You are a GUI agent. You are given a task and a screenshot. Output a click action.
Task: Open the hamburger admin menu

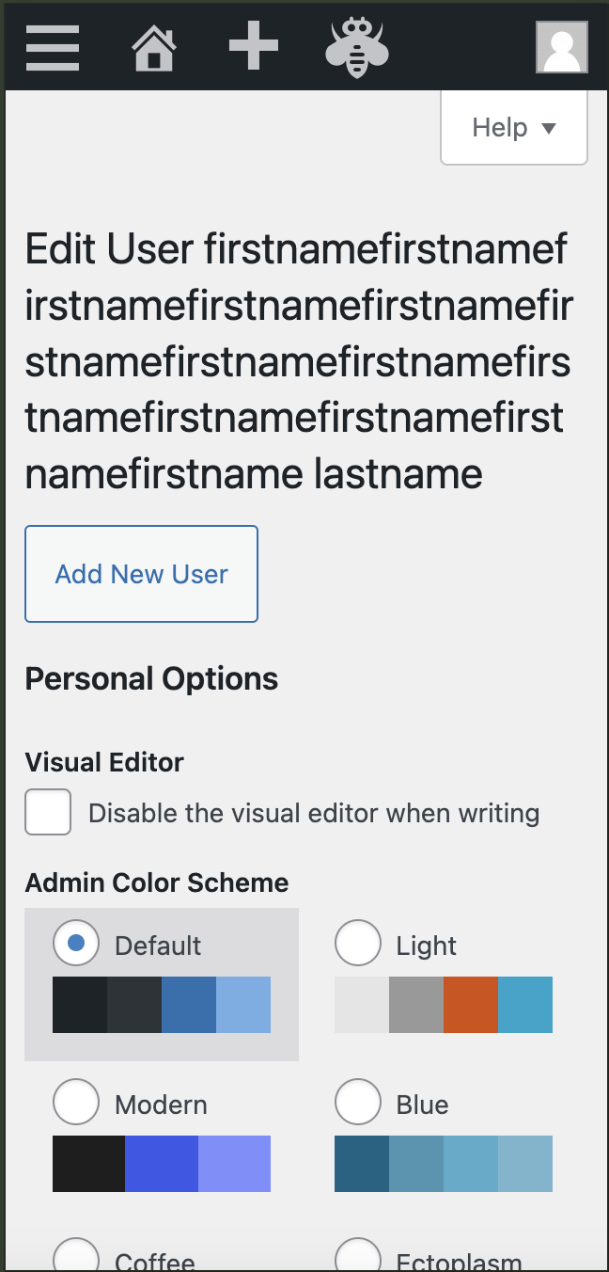(53, 46)
